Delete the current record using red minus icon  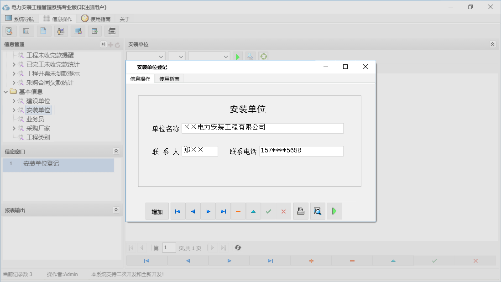pyautogui.click(x=238, y=211)
